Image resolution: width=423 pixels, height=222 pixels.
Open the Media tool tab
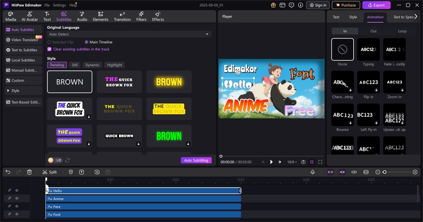click(11, 16)
